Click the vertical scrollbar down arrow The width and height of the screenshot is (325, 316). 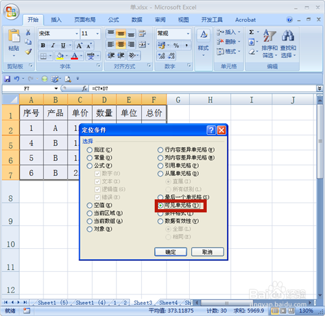pyautogui.click(x=320, y=295)
